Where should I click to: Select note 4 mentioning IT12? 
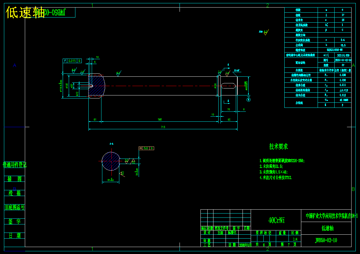276,178
